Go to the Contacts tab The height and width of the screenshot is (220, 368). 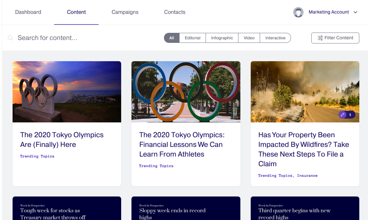tap(175, 12)
